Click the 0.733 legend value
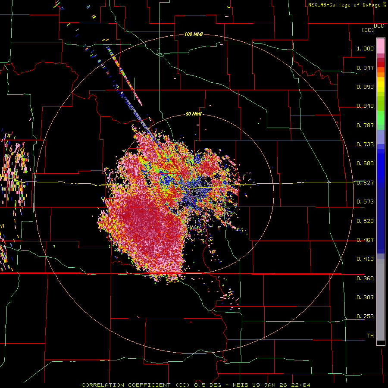The height and width of the screenshot is (388, 388). coord(365,144)
